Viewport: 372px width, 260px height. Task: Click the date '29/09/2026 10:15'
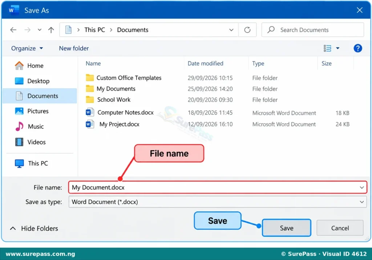(x=210, y=78)
